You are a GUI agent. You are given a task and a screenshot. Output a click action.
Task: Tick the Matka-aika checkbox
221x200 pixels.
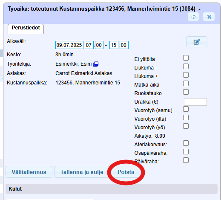pyautogui.click(x=186, y=84)
